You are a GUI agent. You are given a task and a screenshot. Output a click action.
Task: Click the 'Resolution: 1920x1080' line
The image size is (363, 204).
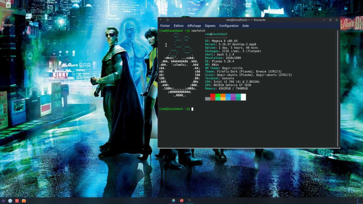pyautogui.click(x=223, y=58)
